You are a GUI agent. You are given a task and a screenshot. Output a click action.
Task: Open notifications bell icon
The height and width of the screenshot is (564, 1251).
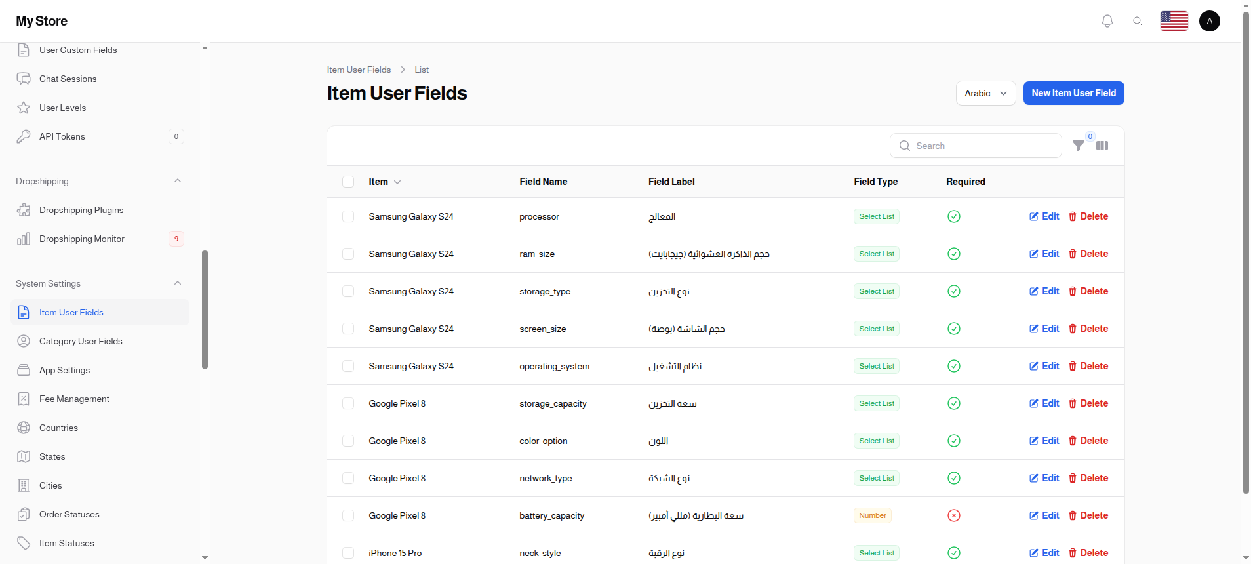[1107, 21]
